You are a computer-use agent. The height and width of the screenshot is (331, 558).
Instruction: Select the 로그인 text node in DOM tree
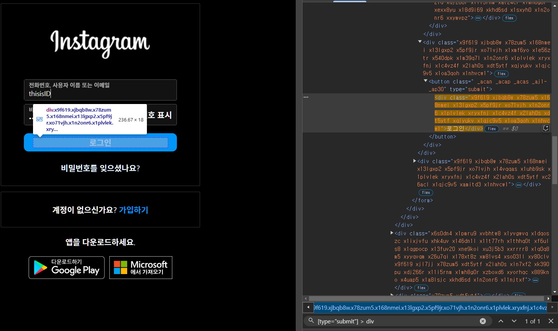point(456,129)
